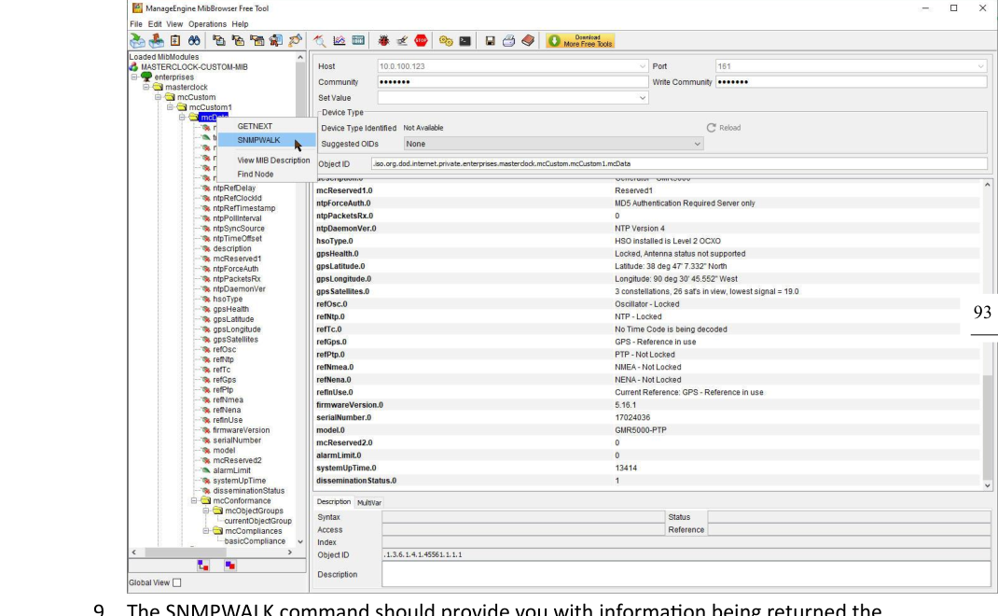Click the printer icon in the toolbar

tap(508, 41)
